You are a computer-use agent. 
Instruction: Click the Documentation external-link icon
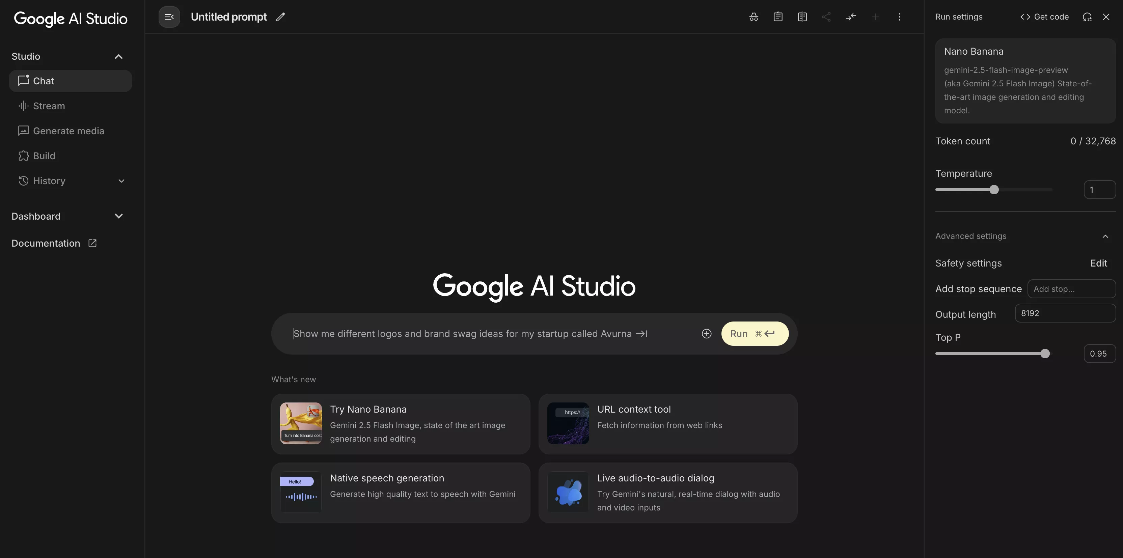[92, 243]
